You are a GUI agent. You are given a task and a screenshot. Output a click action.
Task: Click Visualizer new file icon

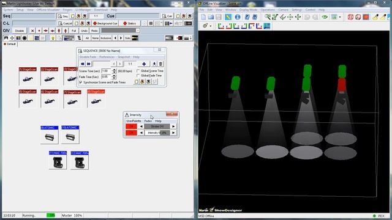pos(203,17)
